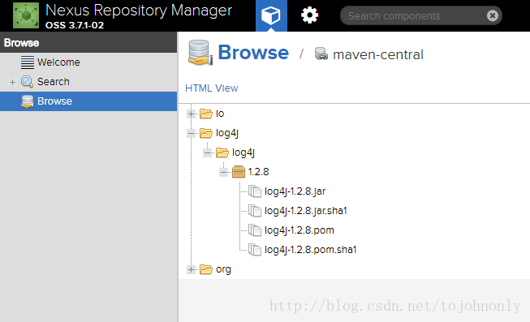Viewport: 530px width, 322px height.
Task: Click the Search magnifier icon in sidebar
Action: click(x=27, y=82)
